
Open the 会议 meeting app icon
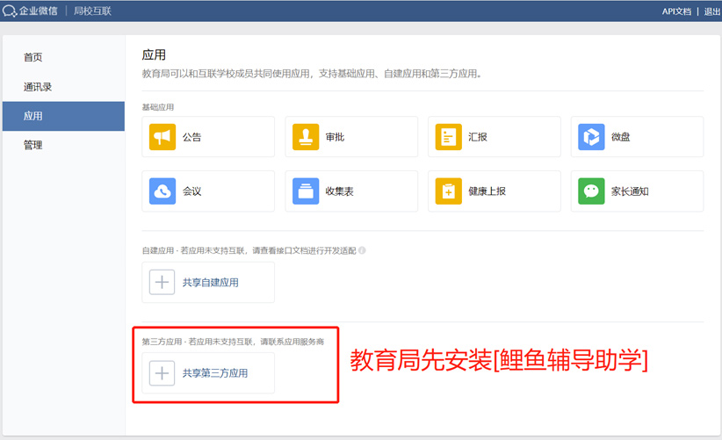coord(162,191)
